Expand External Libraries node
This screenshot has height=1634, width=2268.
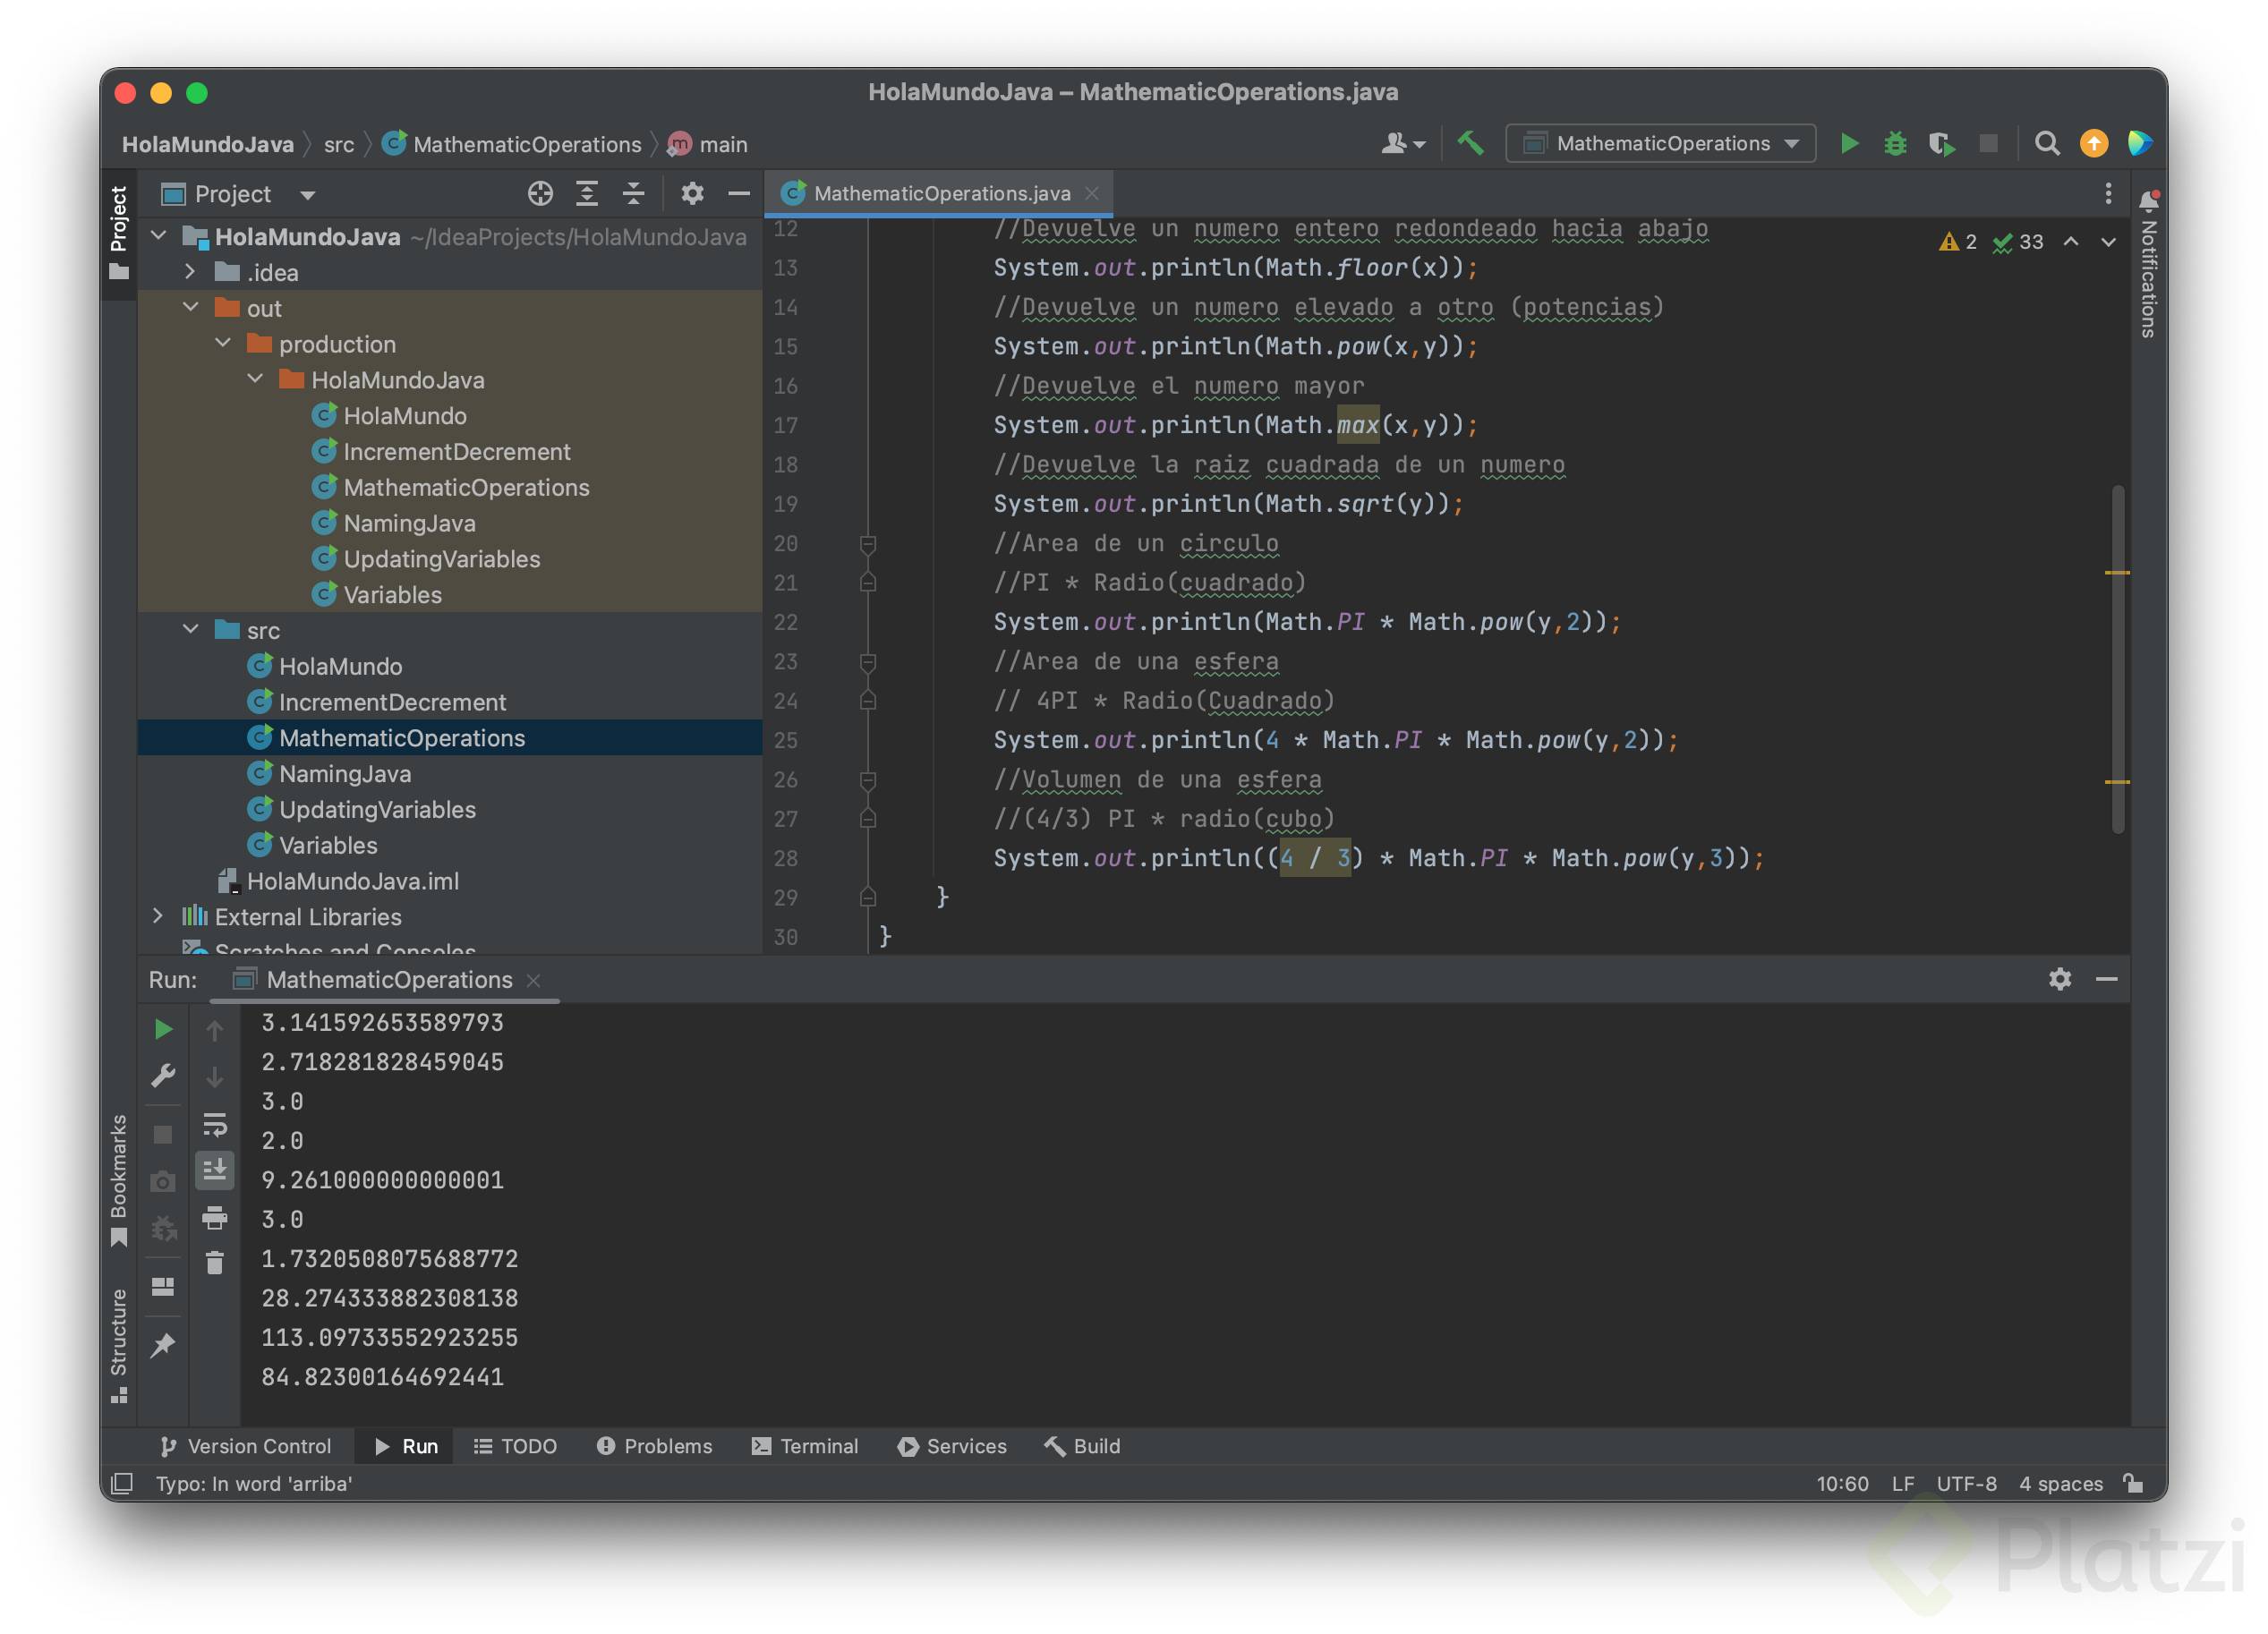point(158,916)
